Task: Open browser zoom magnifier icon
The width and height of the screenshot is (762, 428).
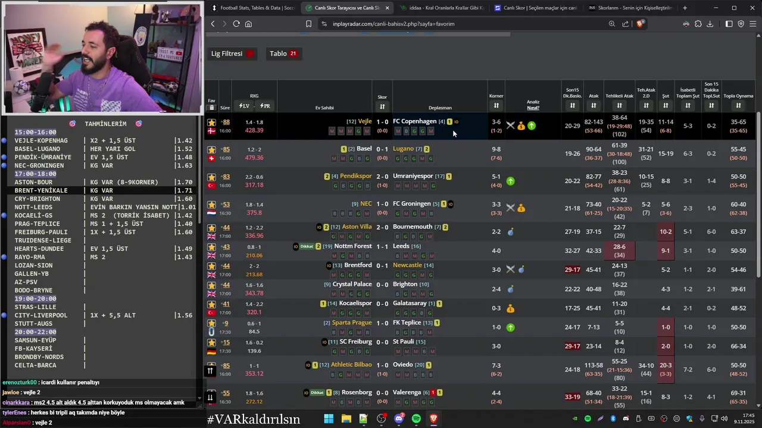Action: (x=611, y=24)
